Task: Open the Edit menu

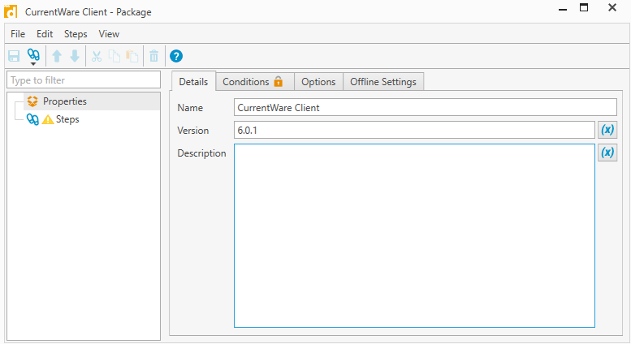Action: coord(45,34)
